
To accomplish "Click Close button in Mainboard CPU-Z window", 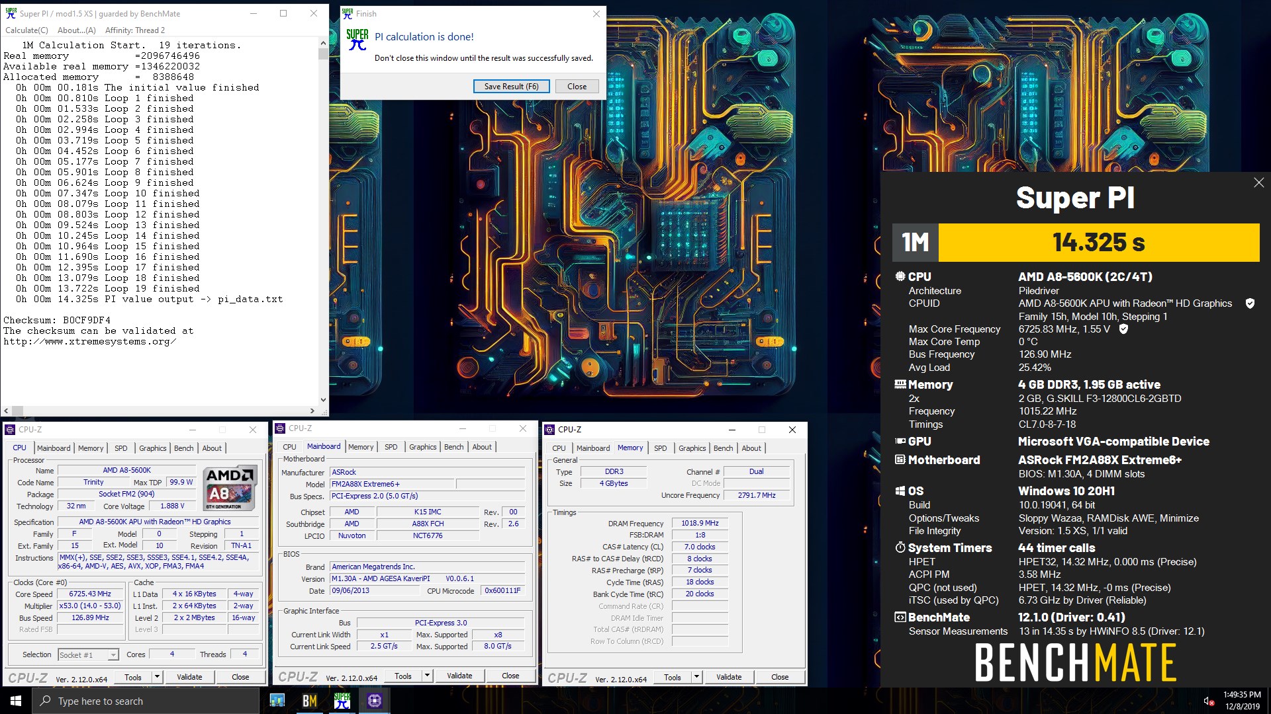I will click(x=510, y=676).
